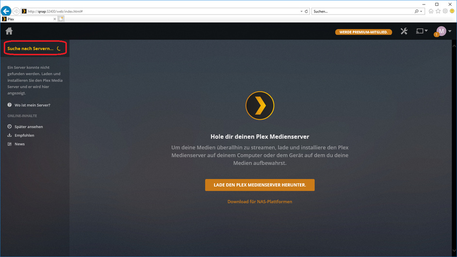Click the clock icon beside Später ansehen
457x257 pixels.
[x=10, y=126]
